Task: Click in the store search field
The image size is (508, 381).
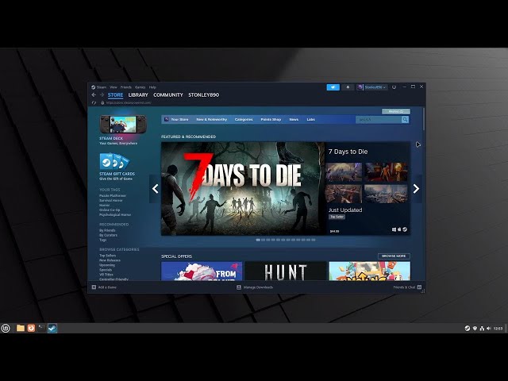Action: tap(379, 120)
